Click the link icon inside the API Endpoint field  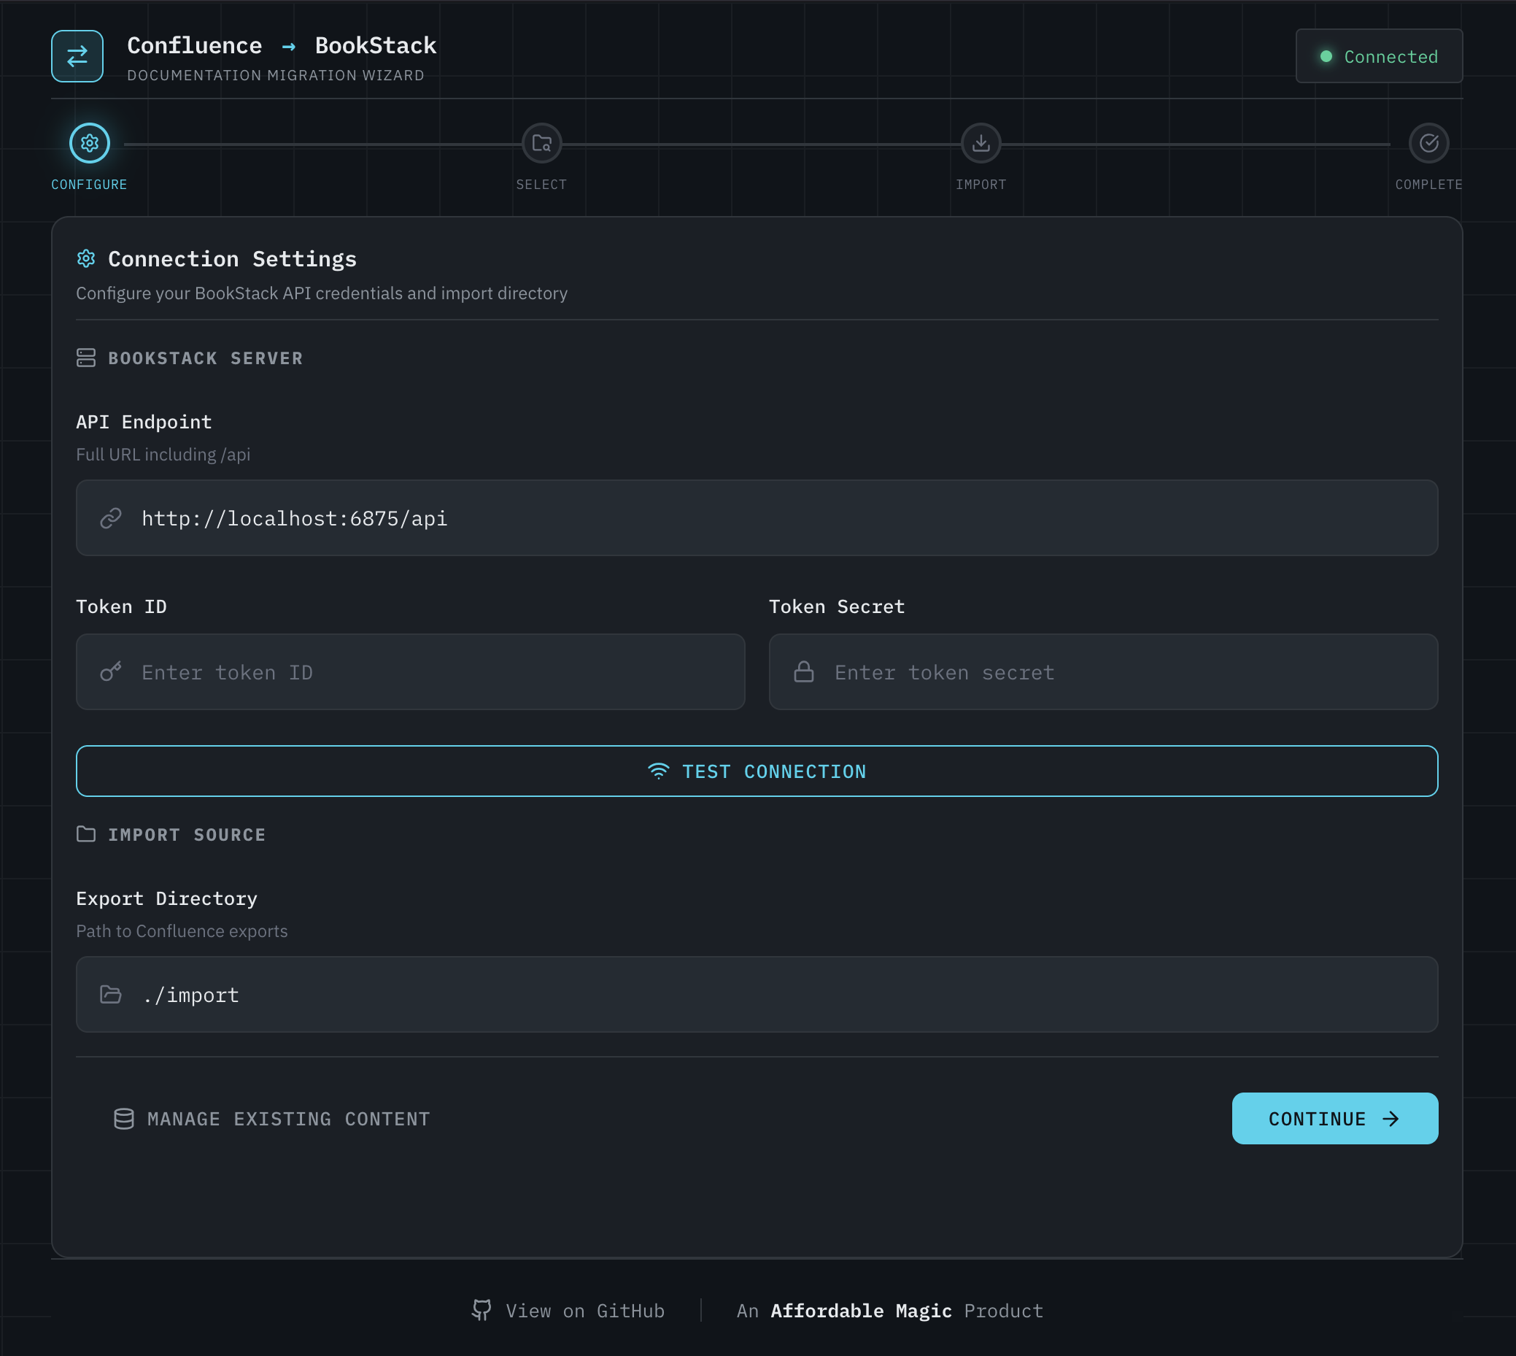111,517
